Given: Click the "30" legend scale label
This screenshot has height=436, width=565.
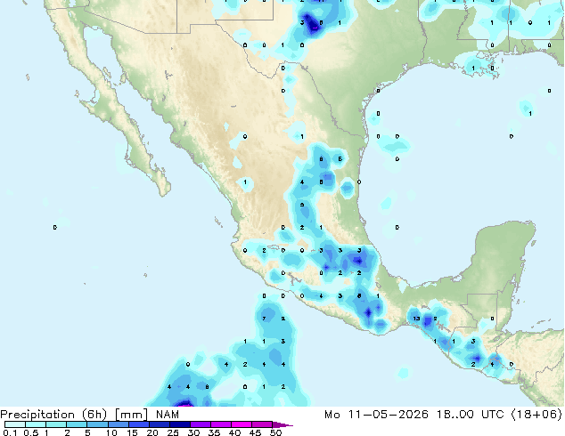Looking at the screenshot, I should [x=193, y=432].
